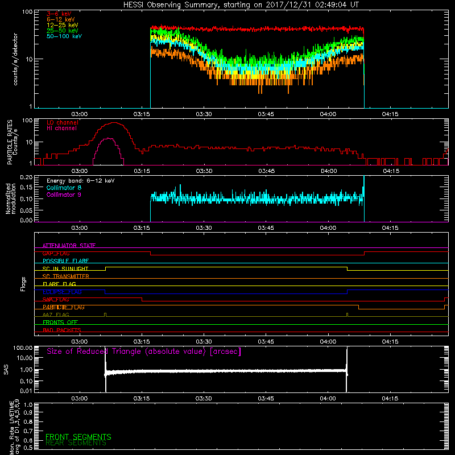Click the 0.9 value on livetime axis

point(28,412)
